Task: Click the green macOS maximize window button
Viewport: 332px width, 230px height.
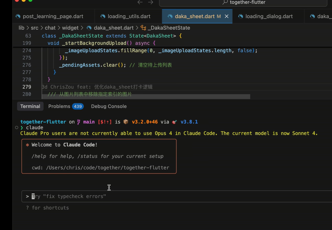Action: coord(30,1)
